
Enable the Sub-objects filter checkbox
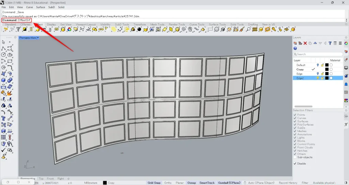tap(295, 157)
